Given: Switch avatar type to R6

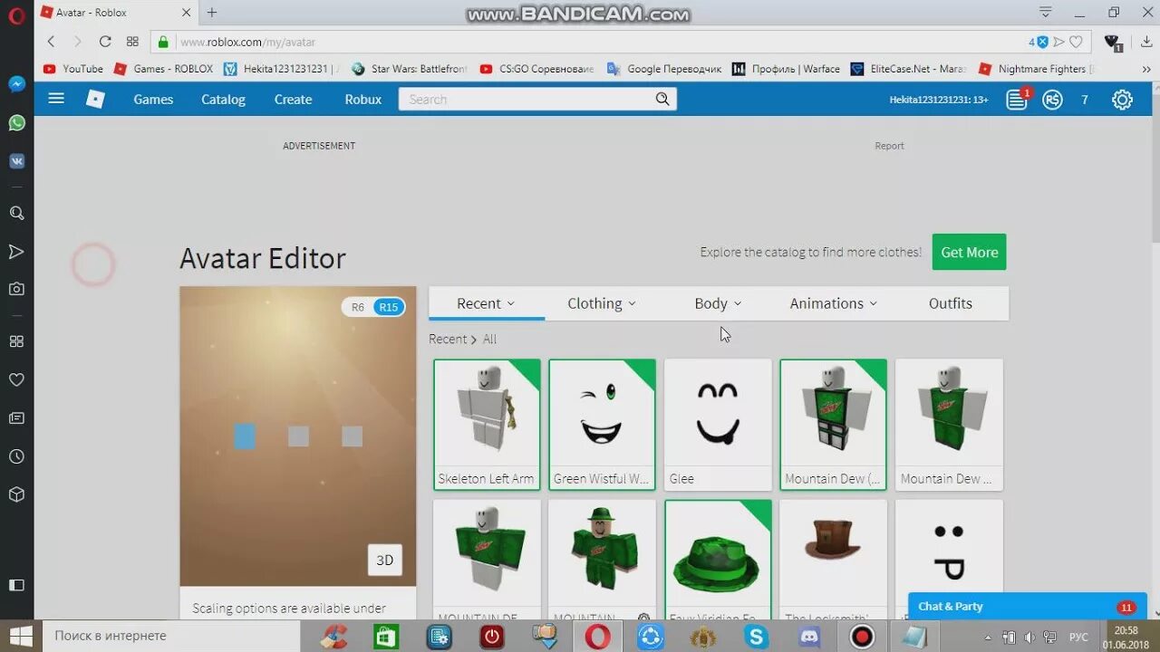Looking at the screenshot, I should [x=358, y=307].
